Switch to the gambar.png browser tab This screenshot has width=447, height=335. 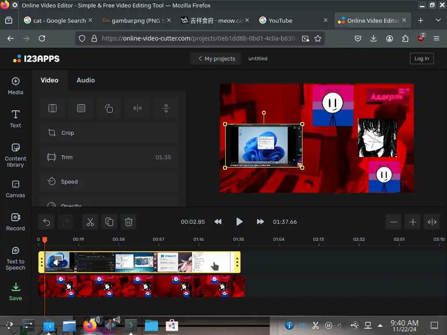click(x=137, y=21)
